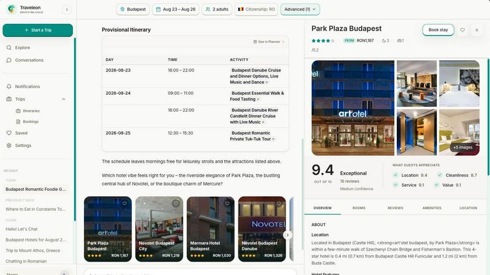Open Bookings under Trips
Image resolution: width=490 pixels, height=275 pixels.
coord(30,122)
